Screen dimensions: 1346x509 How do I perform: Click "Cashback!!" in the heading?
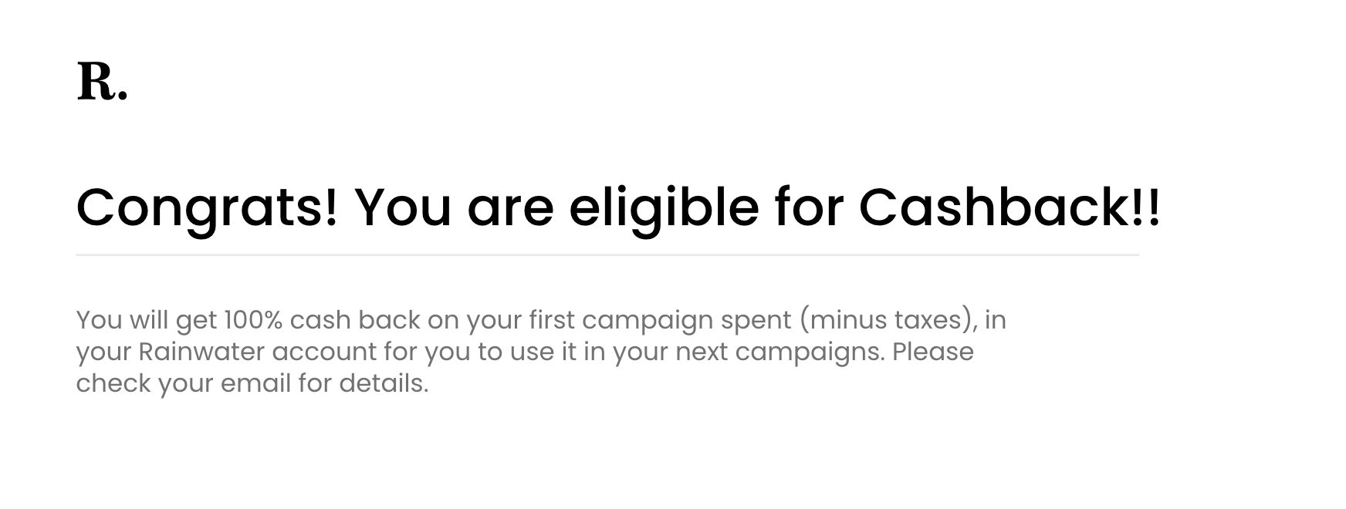point(1009,207)
